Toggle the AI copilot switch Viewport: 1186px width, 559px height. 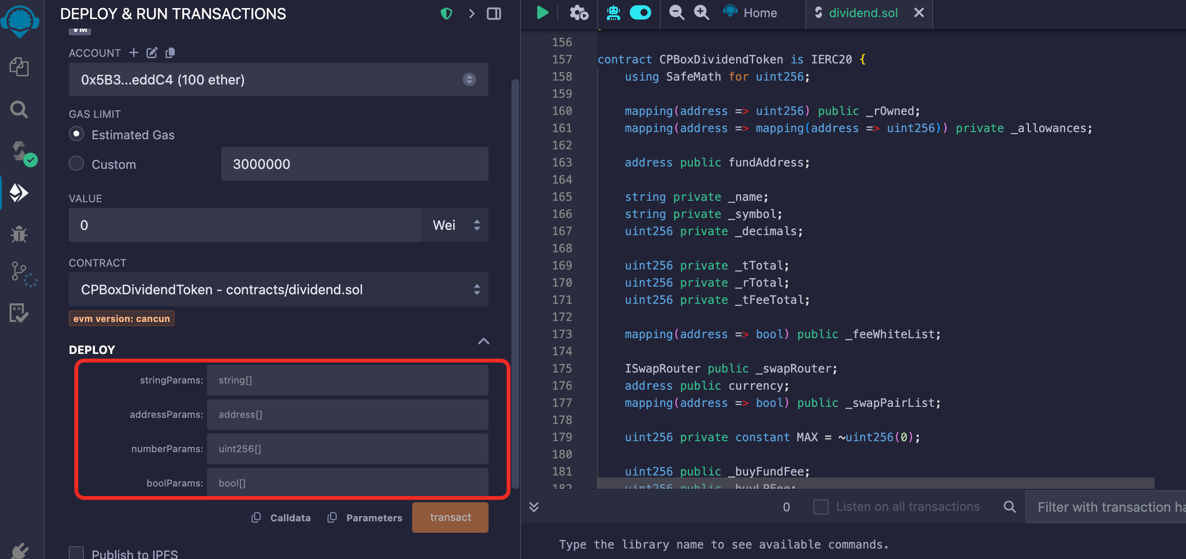click(x=640, y=13)
